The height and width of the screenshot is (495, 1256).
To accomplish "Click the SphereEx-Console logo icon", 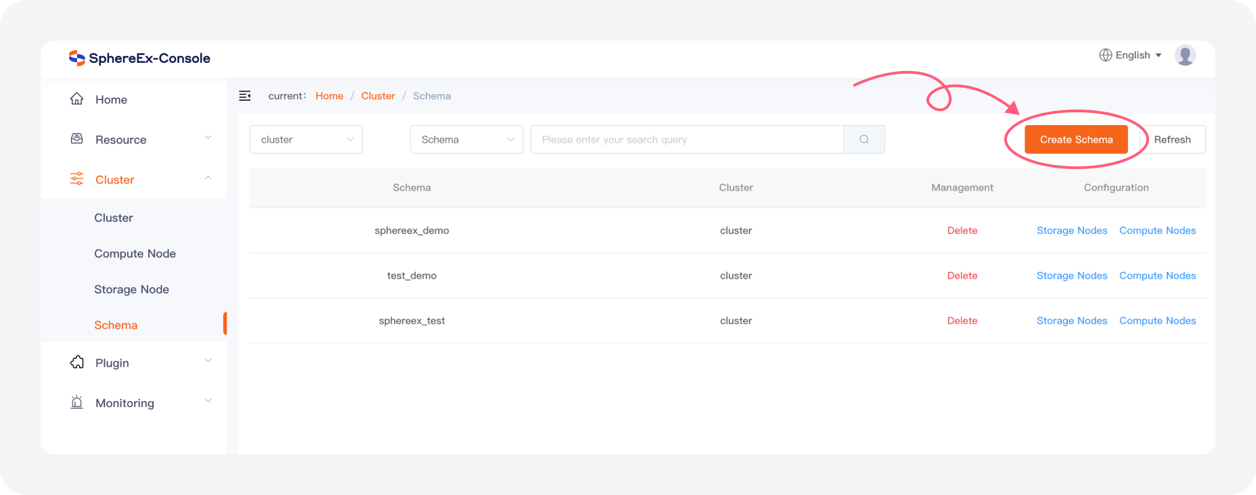I will click(x=76, y=58).
